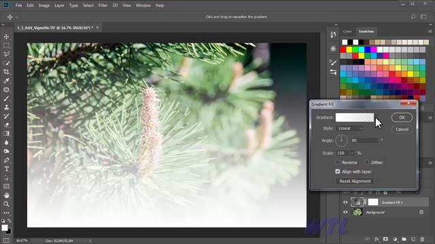Select the Horizontal Type tool
The image size is (435, 244).
point(6,169)
